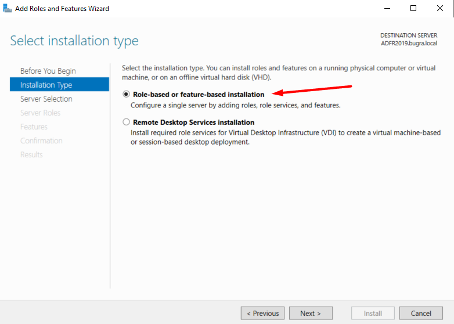
Task: Click the Next button
Action: [x=311, y=313]
